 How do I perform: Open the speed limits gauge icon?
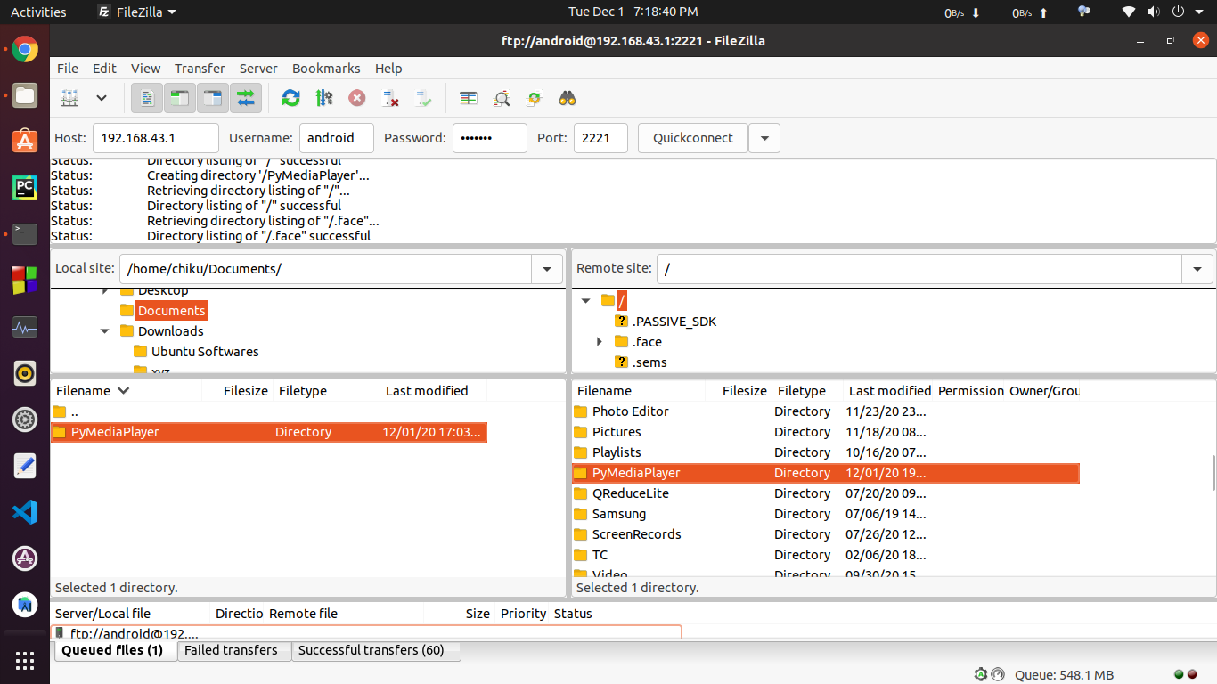tap(998, 674)
